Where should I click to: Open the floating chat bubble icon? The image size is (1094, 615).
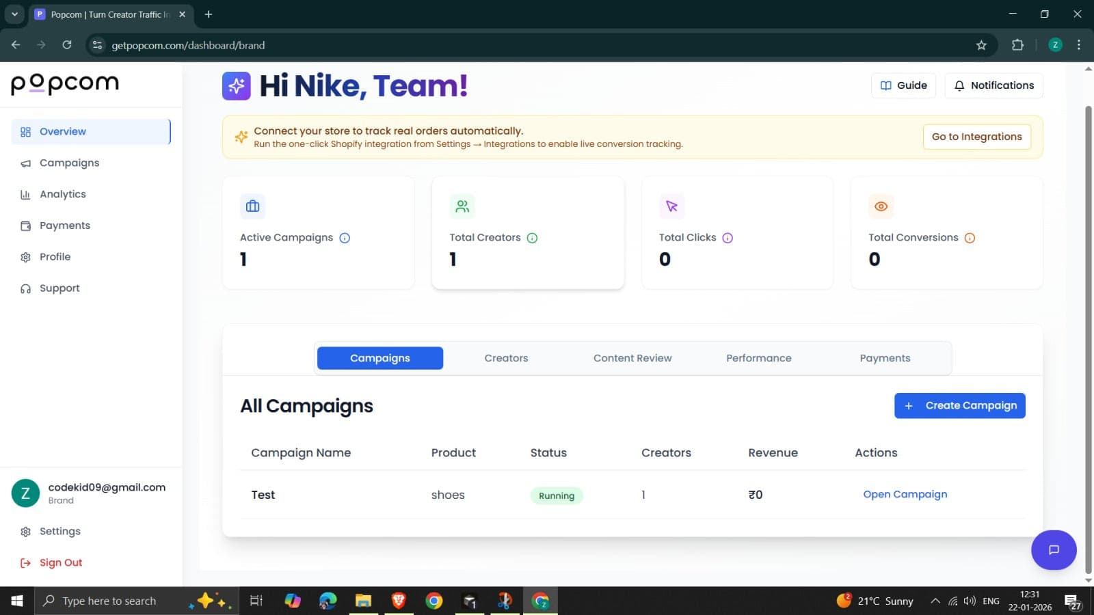coord(1054,550)
